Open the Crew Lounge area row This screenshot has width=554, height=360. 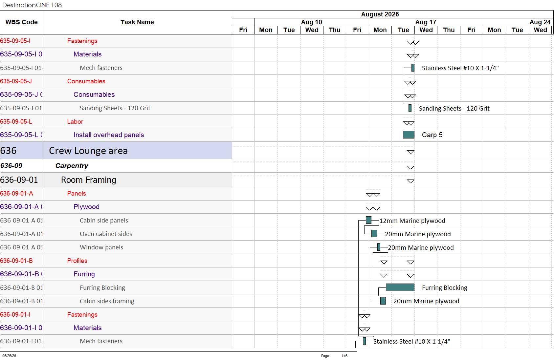point(116,151)
